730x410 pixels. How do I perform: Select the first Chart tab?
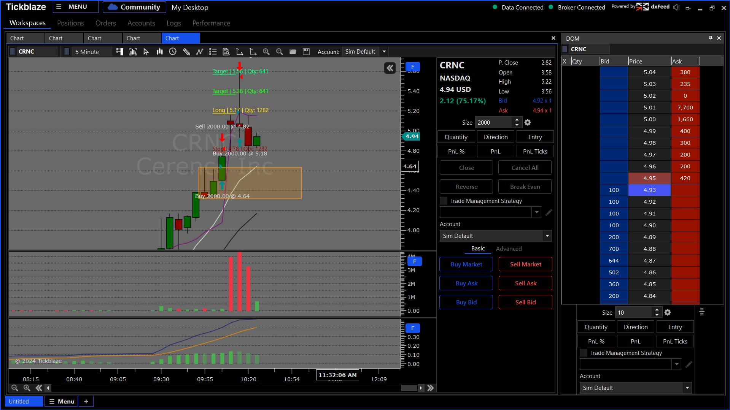click(25, 38)
